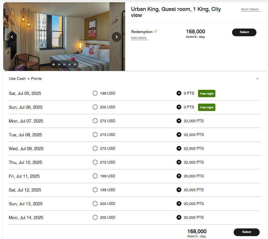
Task: Select the third carousel dot indicator
Action: coord(64,64)
